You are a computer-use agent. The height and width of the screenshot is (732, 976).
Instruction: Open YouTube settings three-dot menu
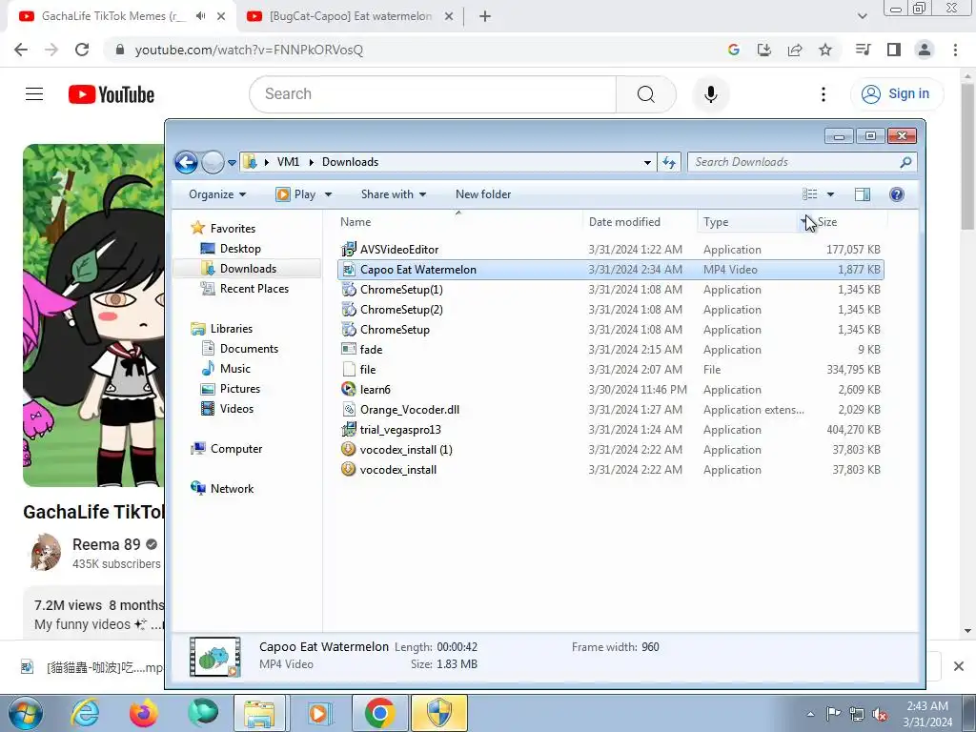(x=823, y=94)
